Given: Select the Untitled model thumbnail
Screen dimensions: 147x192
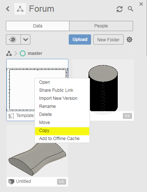Looking at the screenshot, I should [x=37, y=159].
